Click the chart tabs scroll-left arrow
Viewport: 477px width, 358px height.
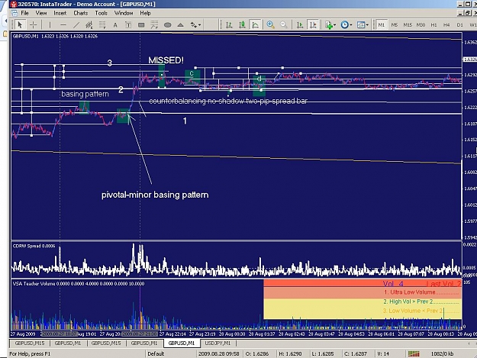click(x=469, y=343)
